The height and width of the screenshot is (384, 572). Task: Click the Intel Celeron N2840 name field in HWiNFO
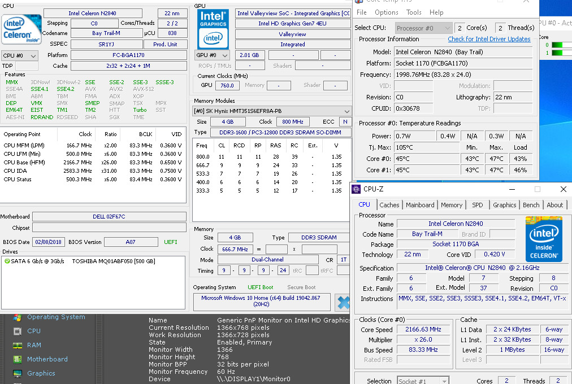point(93,14)
